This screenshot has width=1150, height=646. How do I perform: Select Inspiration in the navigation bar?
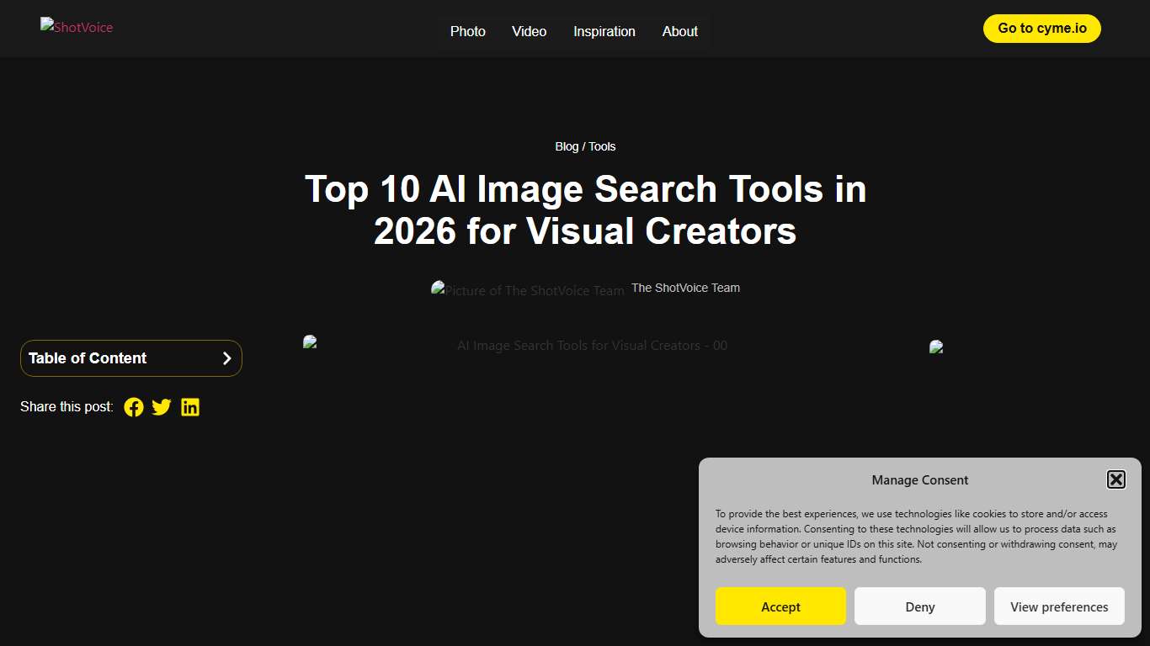tap(604, 31)
